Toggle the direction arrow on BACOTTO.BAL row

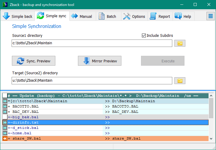pyautogui.click(x=5, y=106)
